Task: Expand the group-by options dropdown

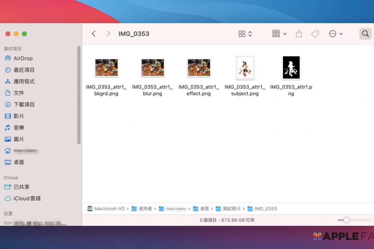Action: 279,34
